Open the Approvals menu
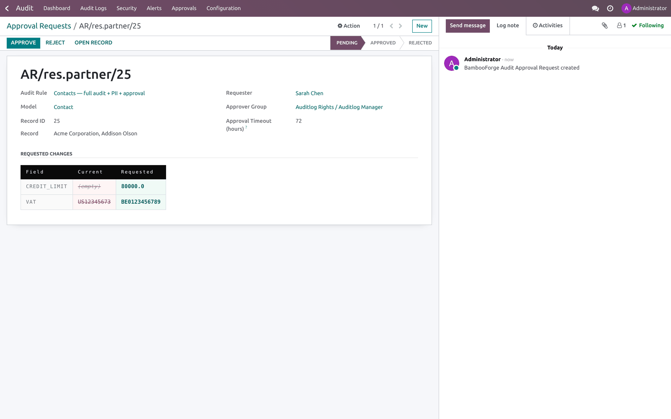 point(184,8)
